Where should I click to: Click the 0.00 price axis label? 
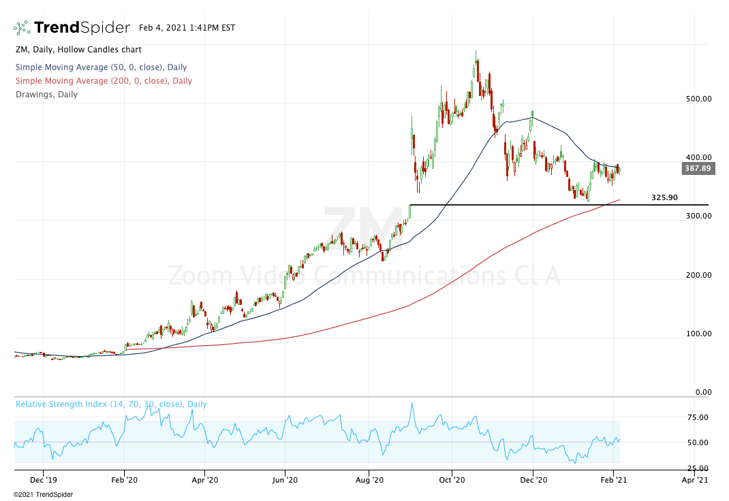[703, 392]
